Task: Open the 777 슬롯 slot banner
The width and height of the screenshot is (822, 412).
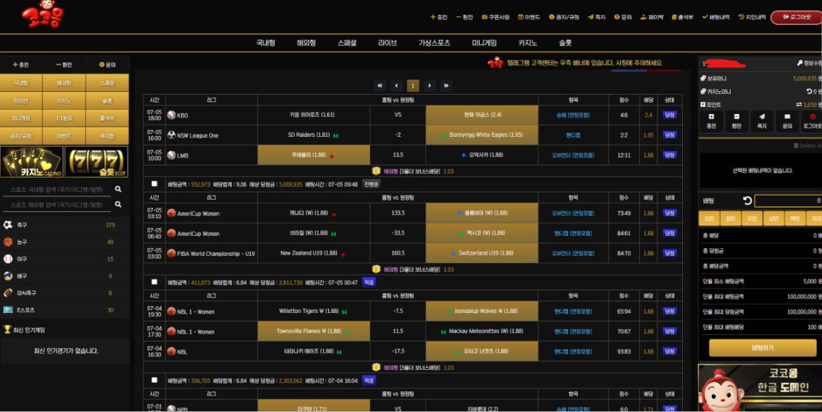Action: point(96,162)
